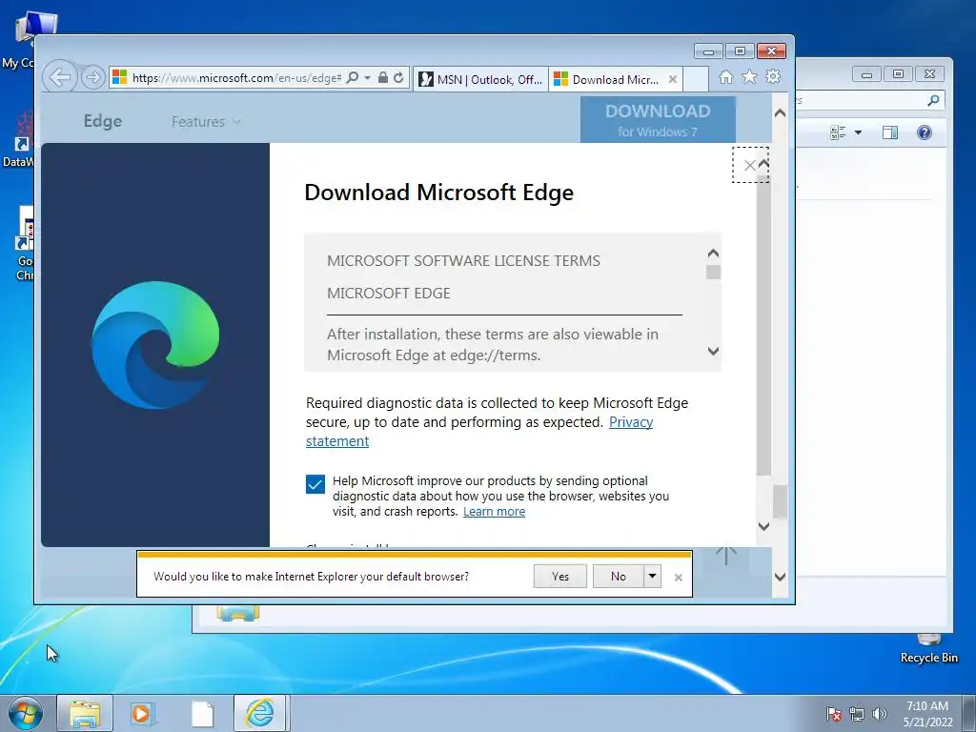Click the security lock icon in address bar

click(383, 77)
